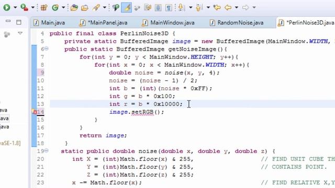Open the dropdown next to the external tools icon
335x188 pixels.
(x=32, y=8)
